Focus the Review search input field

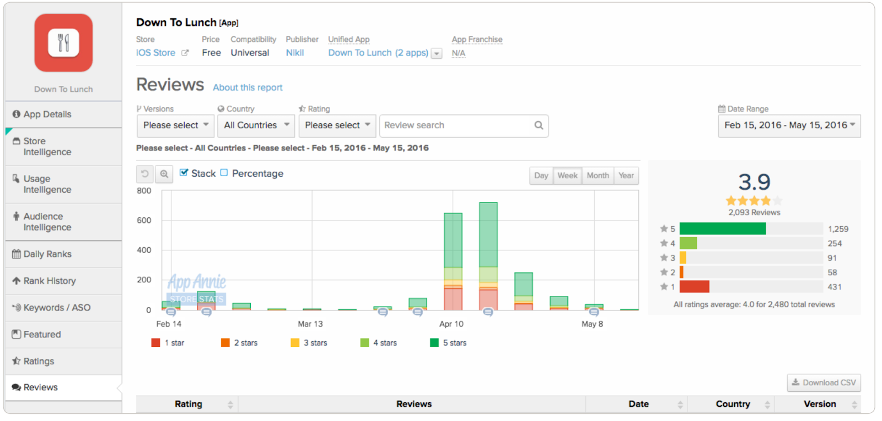(x=464, y=125)
